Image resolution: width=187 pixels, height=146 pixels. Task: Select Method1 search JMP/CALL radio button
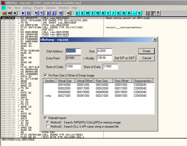click(47, 122)
